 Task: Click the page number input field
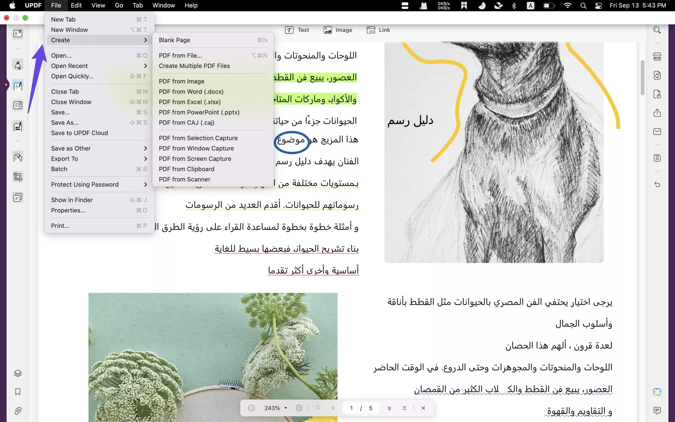pyautogui.click(x=352, y=408)
